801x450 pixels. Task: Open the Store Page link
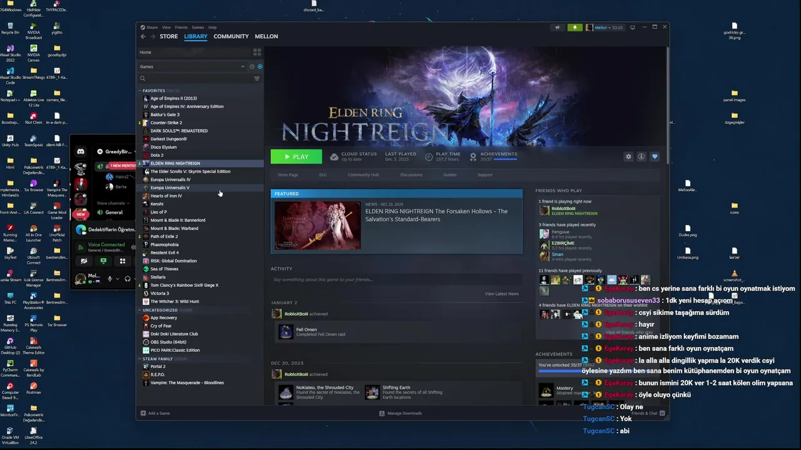pyautogui.click(x=288, y=175)
